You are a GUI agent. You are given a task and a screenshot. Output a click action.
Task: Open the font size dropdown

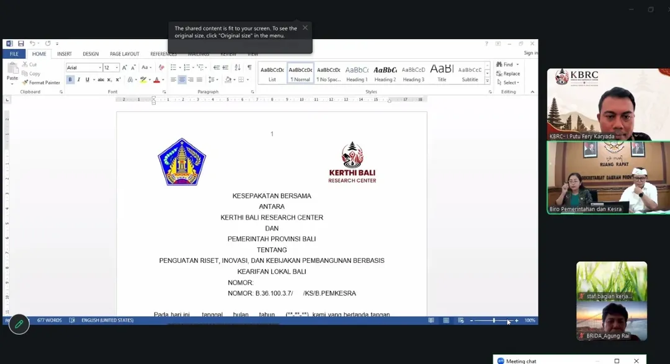click(x=117, y=68)
